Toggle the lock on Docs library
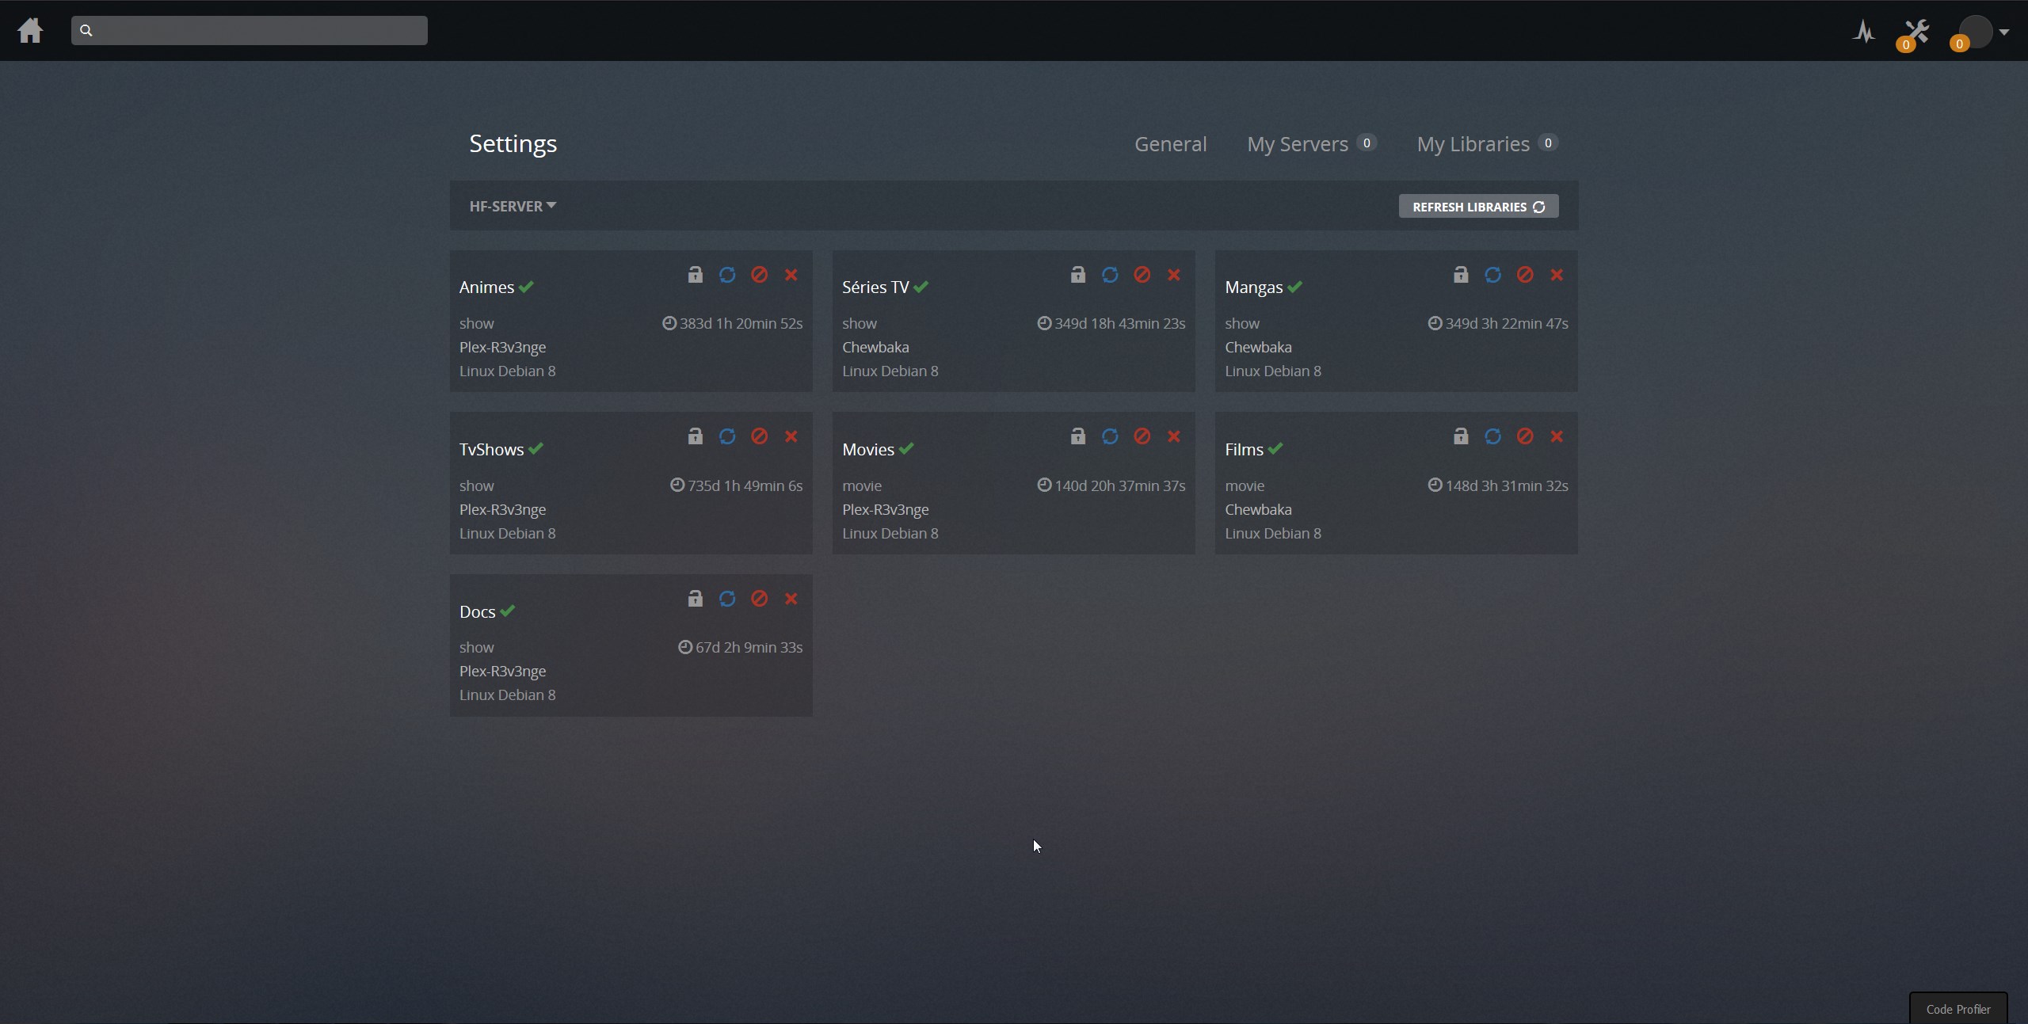Viewport: 2028px width, 1024px height. click(695, 599)
